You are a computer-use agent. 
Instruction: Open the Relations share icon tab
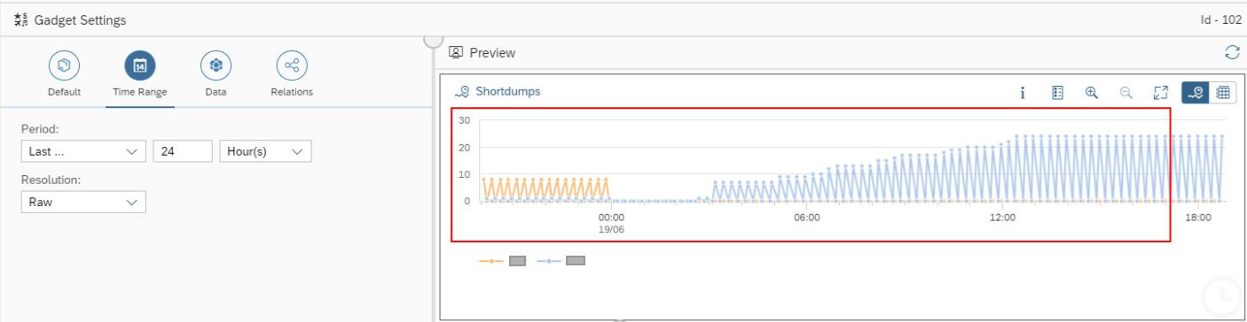[292, 65]
